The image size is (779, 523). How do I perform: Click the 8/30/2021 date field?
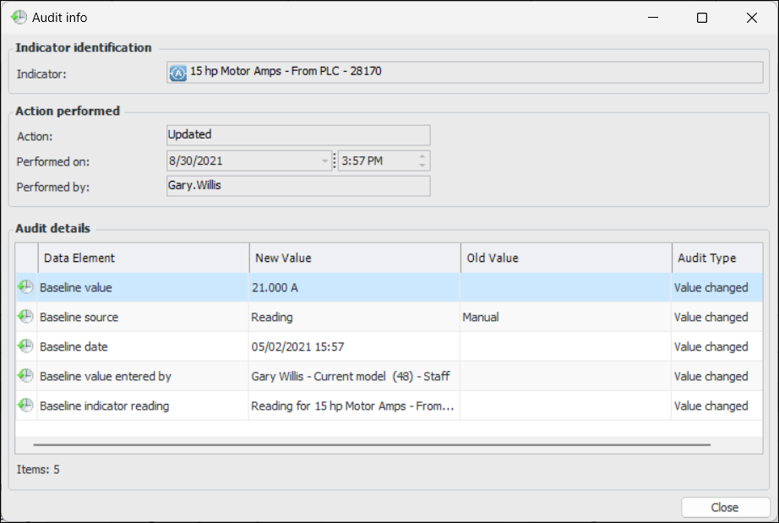(249, 161)
